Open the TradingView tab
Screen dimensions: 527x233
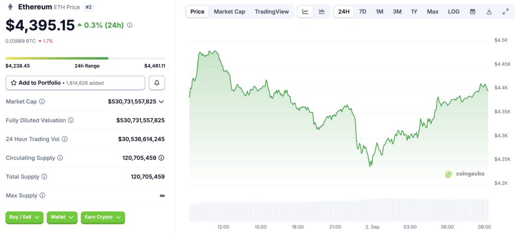272,11
